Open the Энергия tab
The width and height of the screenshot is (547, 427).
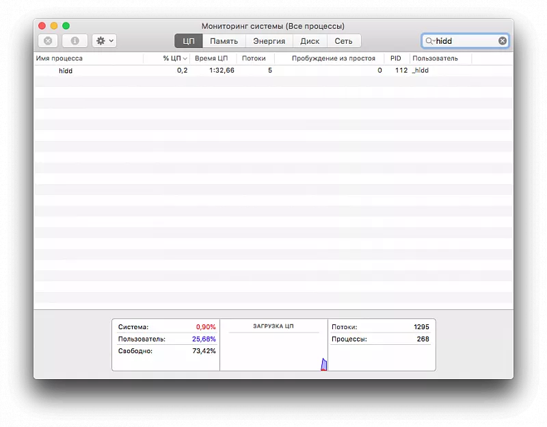(269, 41)
